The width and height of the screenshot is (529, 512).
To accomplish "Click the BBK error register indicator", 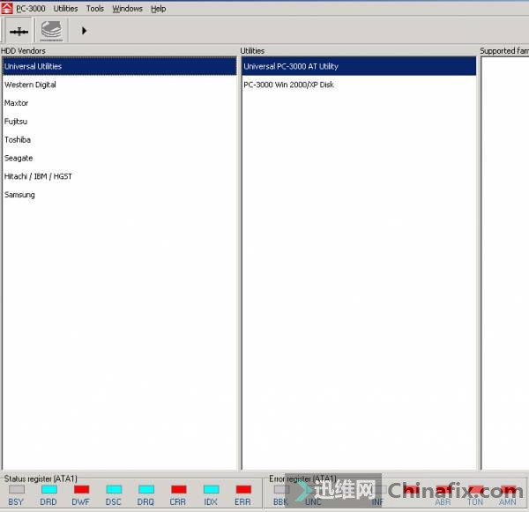I will (280, 489).
